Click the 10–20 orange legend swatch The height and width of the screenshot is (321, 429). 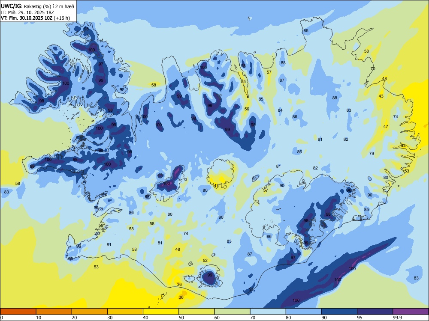(54, 312)
